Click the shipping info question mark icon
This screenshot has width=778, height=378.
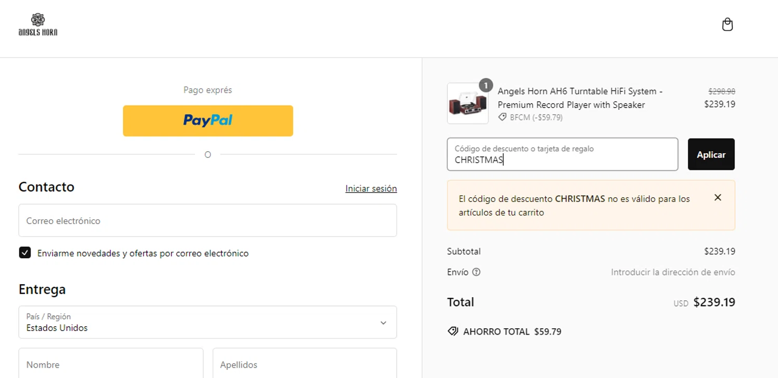476,272
